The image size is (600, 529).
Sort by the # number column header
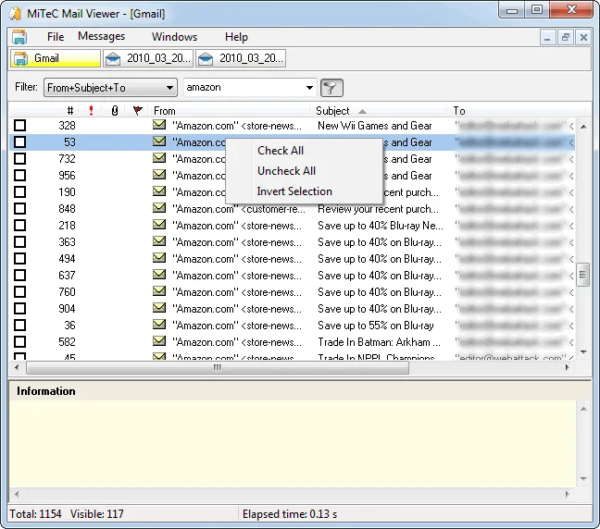pyautogui.click(x=70, y=111)
